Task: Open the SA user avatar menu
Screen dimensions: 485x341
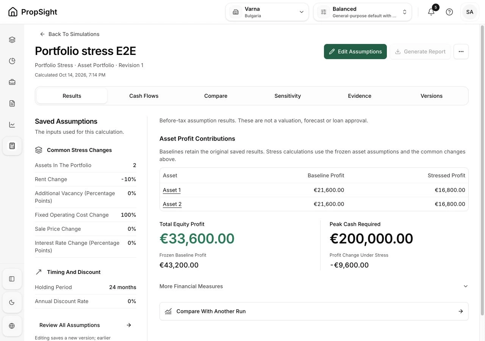Action: 470,12
